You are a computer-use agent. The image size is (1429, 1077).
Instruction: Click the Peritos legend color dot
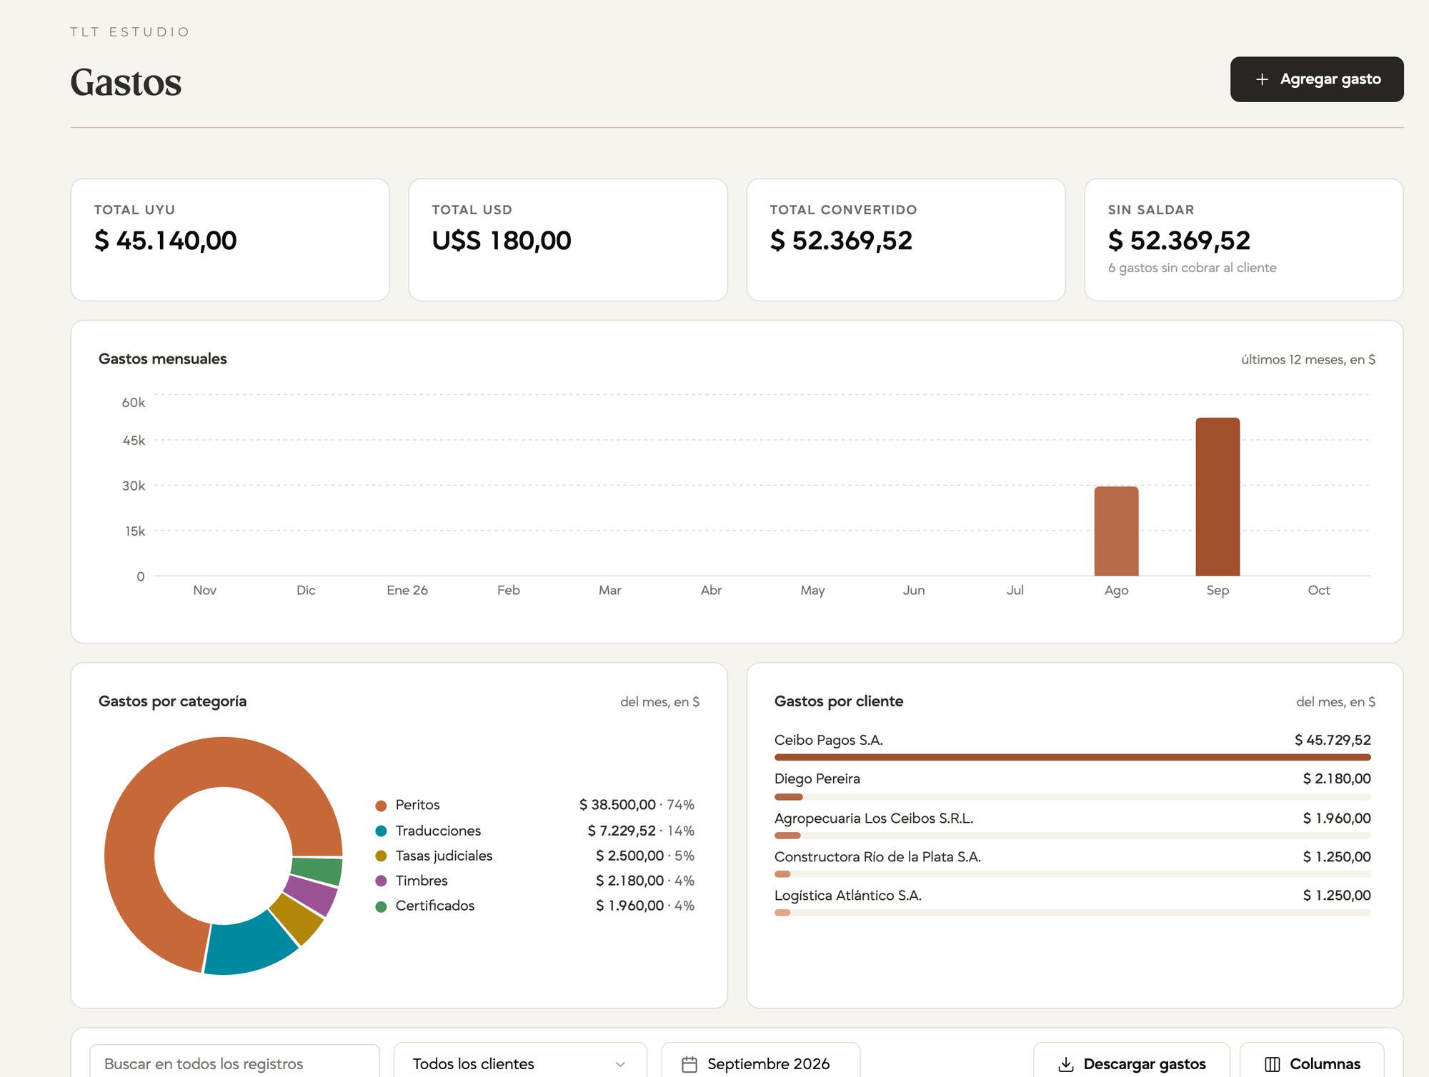tap(381, 806)
